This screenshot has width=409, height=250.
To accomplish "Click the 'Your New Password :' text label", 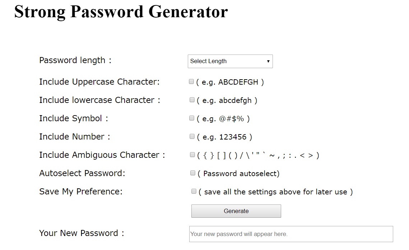I will pos(82,233).
